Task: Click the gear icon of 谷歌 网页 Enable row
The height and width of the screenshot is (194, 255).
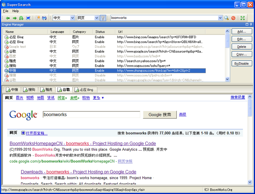Action: tap(7, 52)
